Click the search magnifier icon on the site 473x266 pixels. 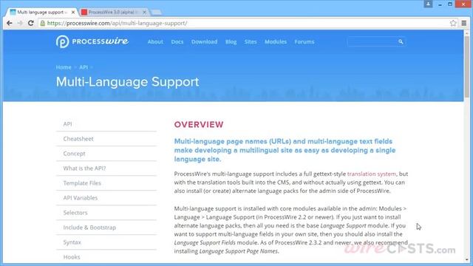[401, 41]
